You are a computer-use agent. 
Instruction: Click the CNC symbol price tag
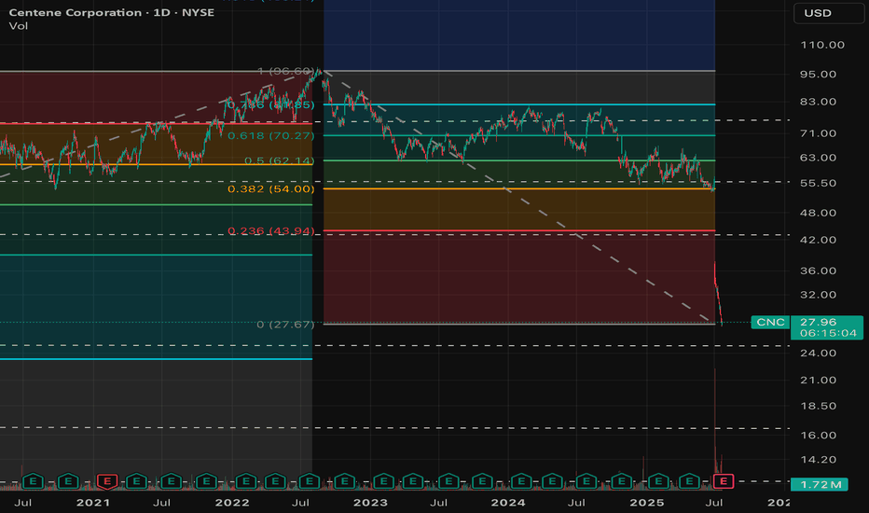(x=770, y=322)
